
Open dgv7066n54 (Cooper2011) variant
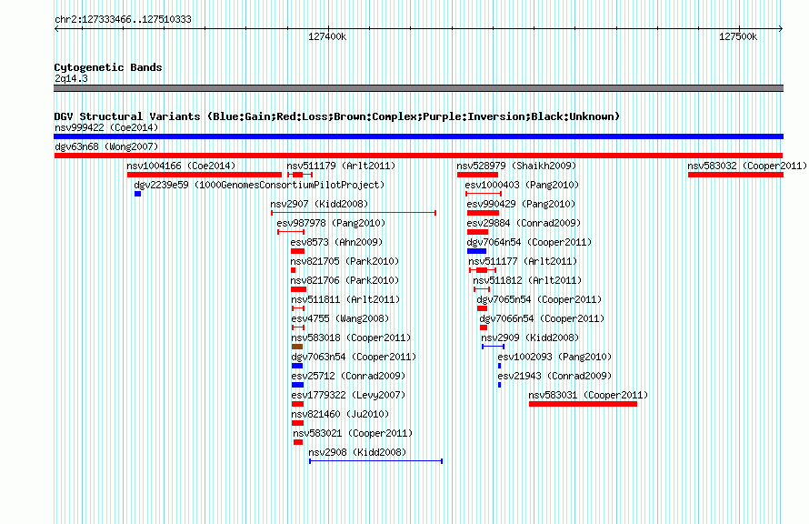(x=543, y=318)
